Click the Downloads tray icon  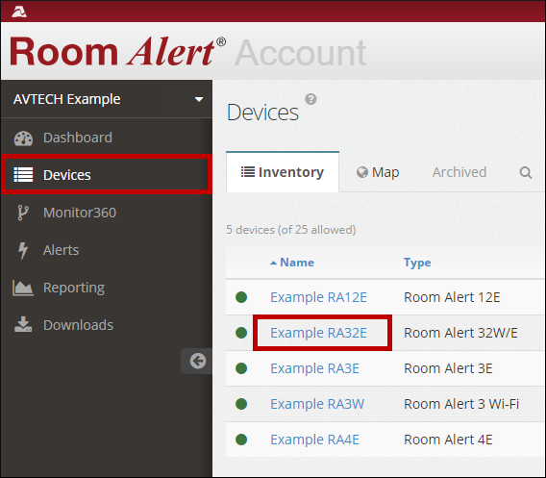pos(23,325)
